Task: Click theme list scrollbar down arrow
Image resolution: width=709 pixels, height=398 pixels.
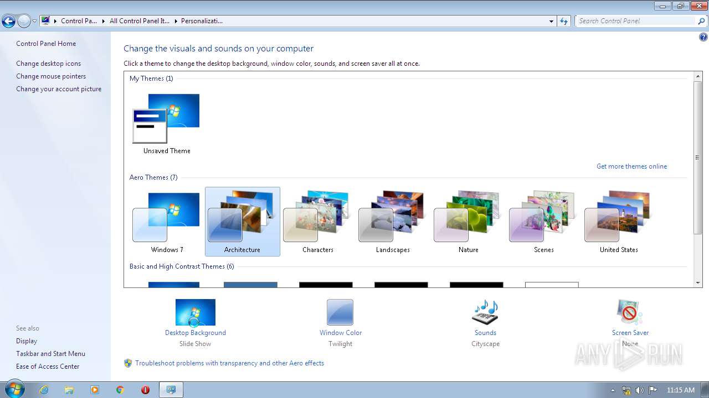Action: click(x=698, y=283)
